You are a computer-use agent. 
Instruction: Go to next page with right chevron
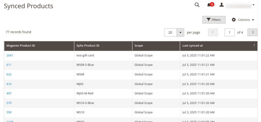252,32
